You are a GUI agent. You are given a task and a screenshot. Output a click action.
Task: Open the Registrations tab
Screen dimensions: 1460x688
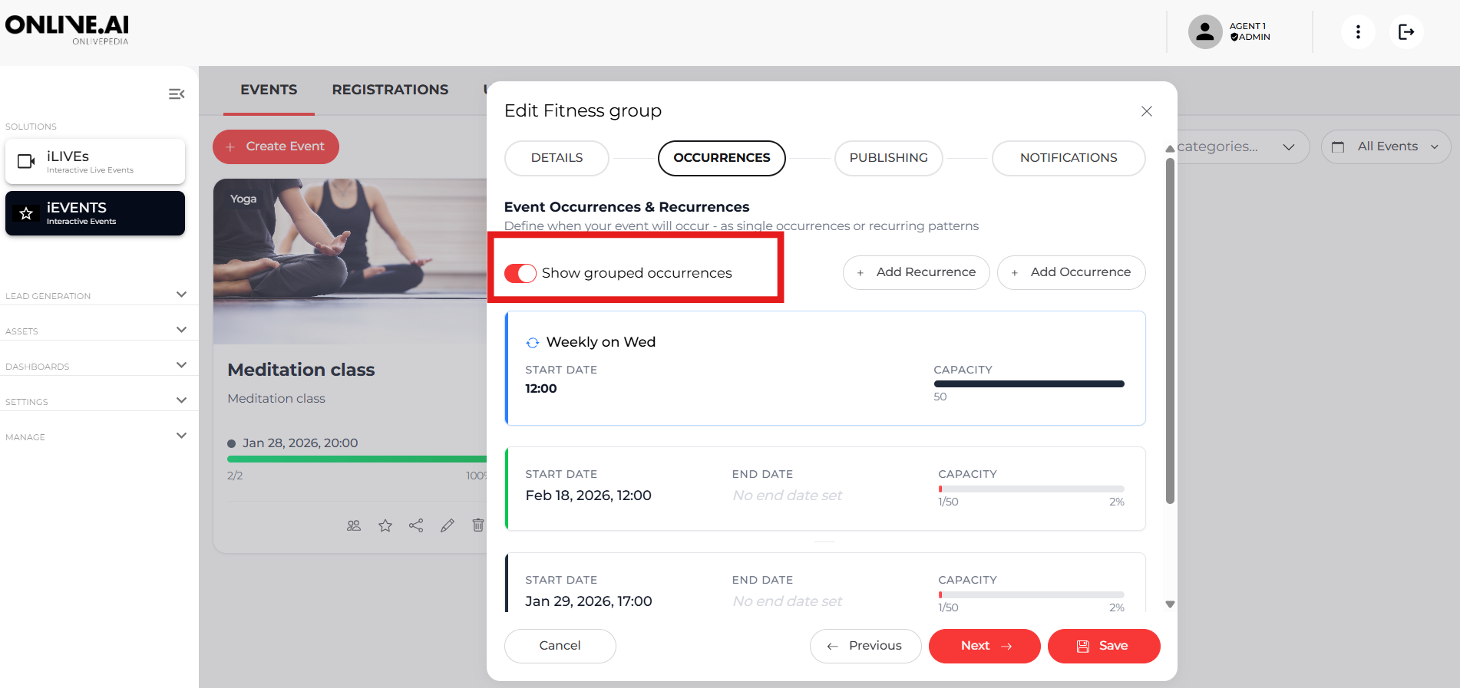[x=390, y=90]
